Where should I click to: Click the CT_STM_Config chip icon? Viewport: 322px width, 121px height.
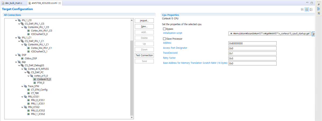tap(29, 90)
